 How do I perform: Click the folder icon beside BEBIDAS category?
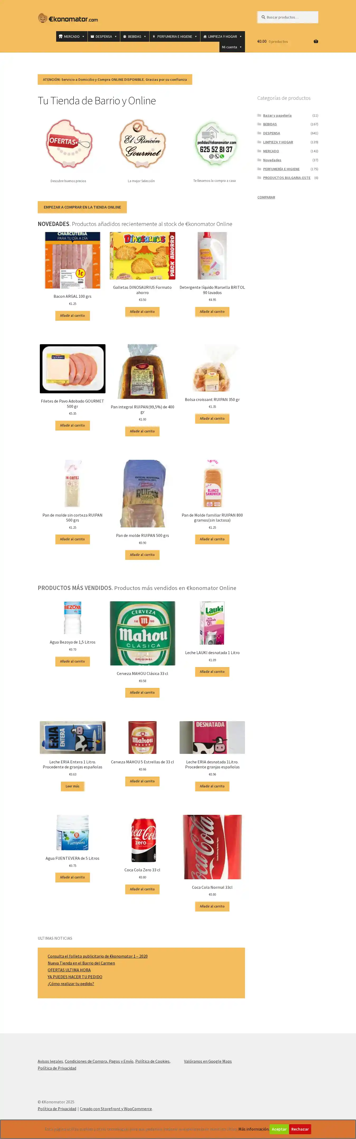[259, 124]
